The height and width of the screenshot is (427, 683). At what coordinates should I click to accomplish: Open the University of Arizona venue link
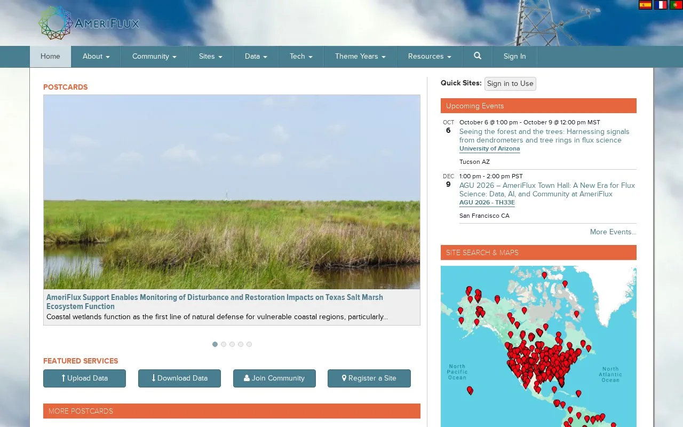click(x=489, y=149)
